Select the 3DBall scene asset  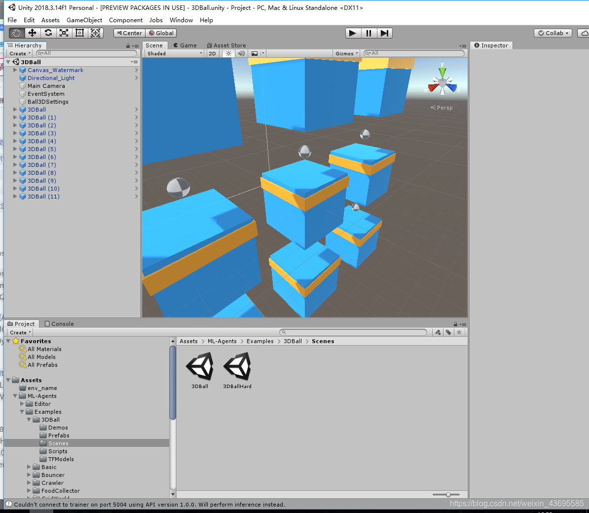coord(200,370)
